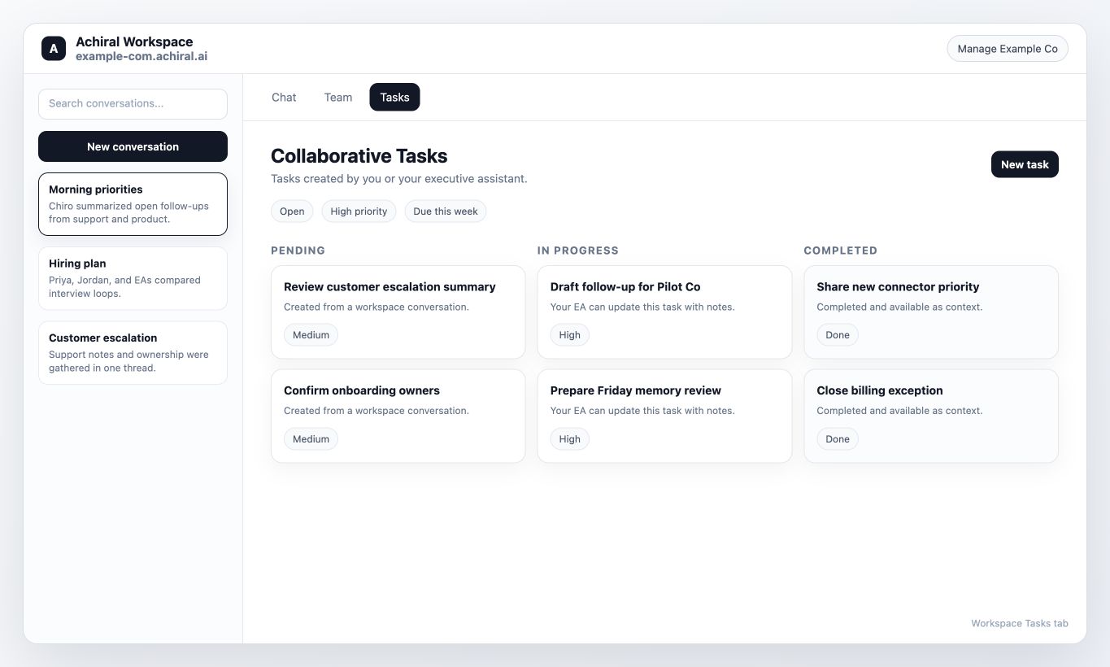Viewport: 1110px width, 667px height.
Task: Create a New task
Action: pyautogui.click(x=1025, y=164)
